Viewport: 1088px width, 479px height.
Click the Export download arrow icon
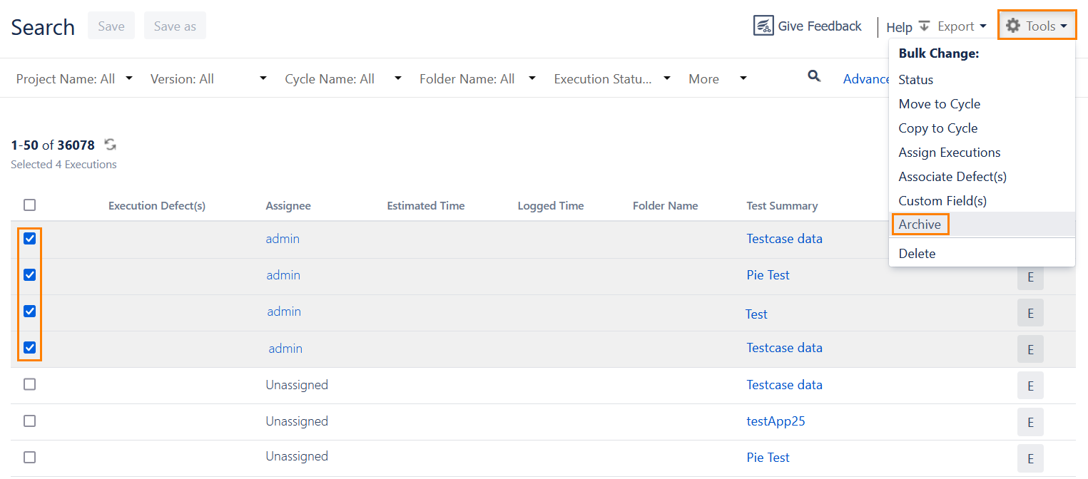(924, 26)
